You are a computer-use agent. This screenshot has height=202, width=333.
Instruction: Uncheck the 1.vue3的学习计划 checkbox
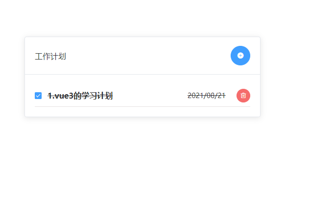pos(38,96)
